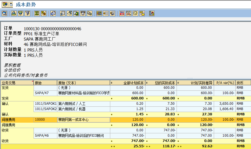Click the red currency ¥100 icon

pos(122,13)
